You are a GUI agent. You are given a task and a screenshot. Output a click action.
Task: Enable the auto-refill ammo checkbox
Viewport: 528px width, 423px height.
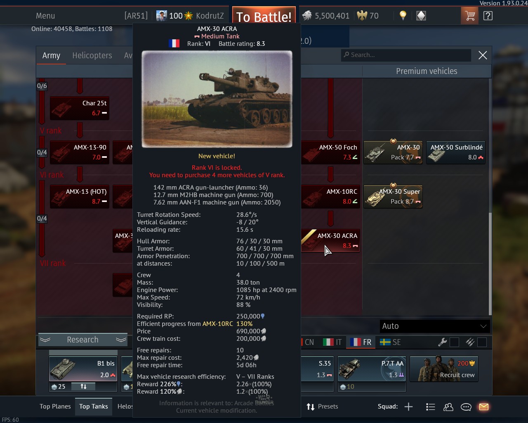tap(482, 342)
